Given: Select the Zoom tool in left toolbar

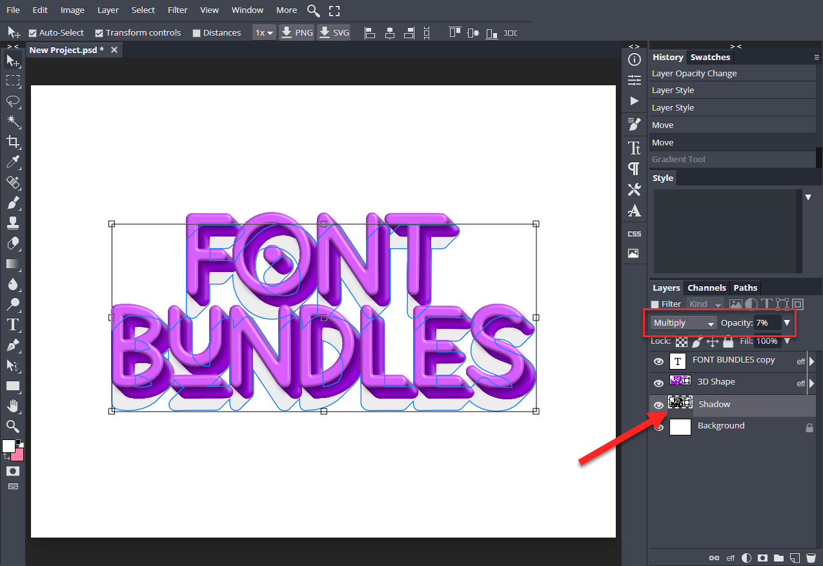Looking at the screenshot, I should (12, 426).
